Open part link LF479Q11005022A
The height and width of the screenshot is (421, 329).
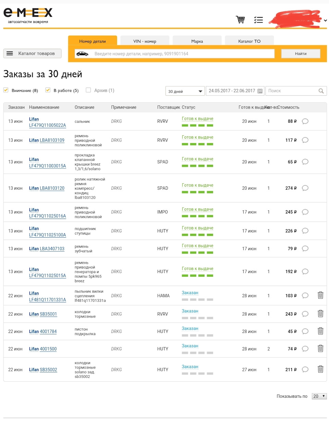point(47,125)
